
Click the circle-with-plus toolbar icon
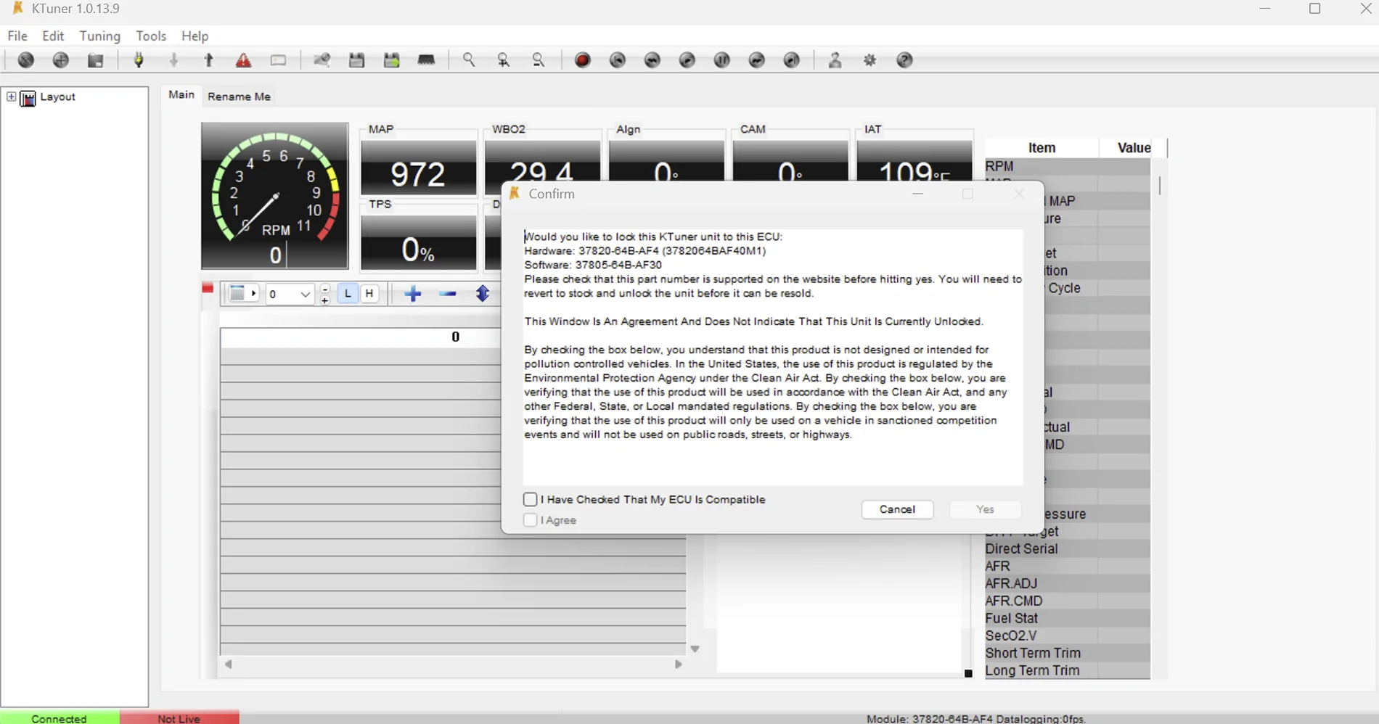tap(61, 60)
